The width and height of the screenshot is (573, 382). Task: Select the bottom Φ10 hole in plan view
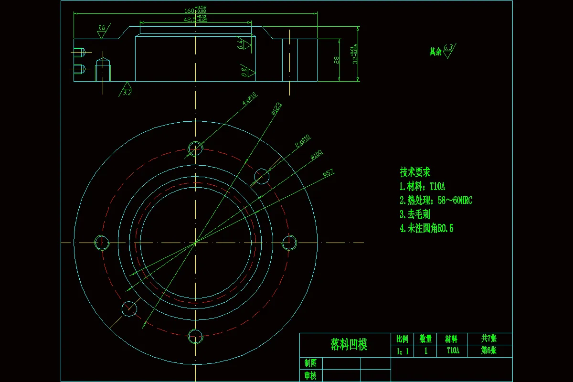coord(195,336)
